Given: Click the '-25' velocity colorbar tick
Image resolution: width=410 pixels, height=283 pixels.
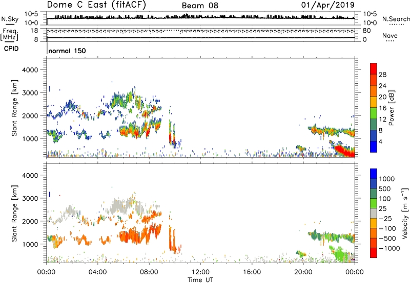Looking at the screenshot, I should pyautogui.click(x=385, y=219).
